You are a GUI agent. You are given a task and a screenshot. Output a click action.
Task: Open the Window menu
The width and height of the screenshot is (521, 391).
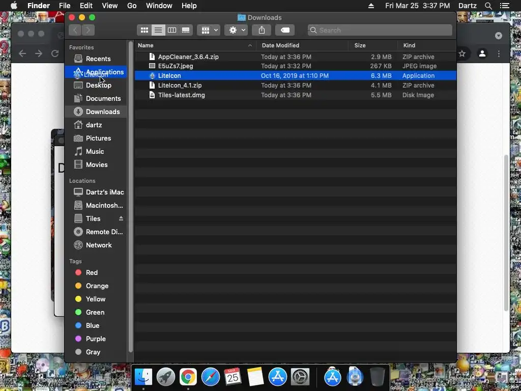[159, 6]
